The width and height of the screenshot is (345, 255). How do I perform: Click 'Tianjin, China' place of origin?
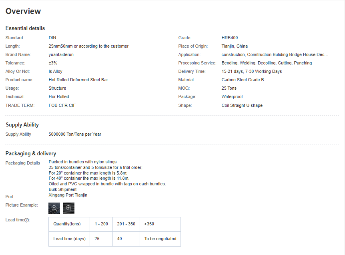(x=235, y=46)
